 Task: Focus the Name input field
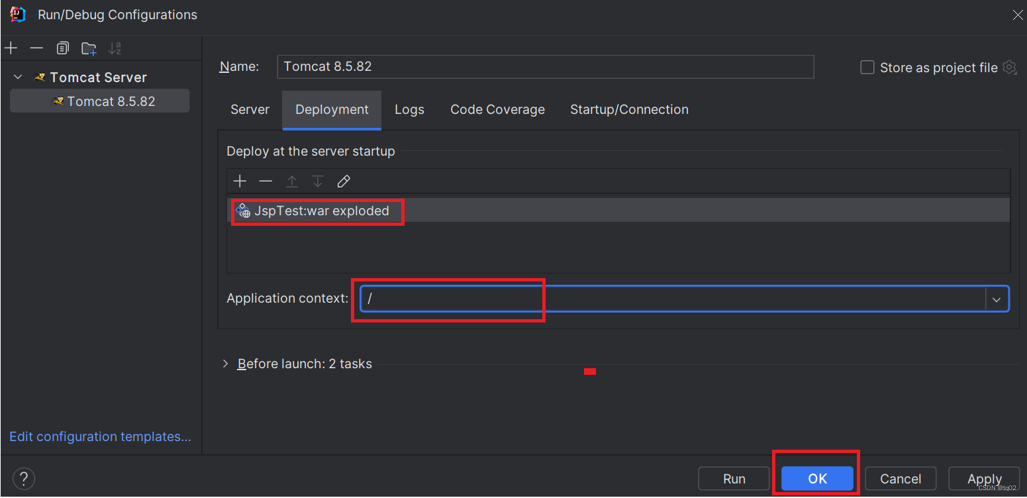[x=545, y=67]
